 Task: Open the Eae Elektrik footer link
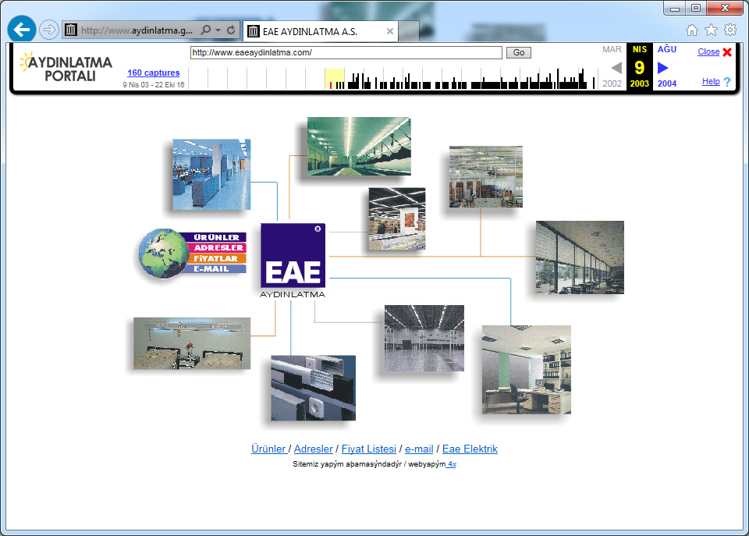(470, 449)
